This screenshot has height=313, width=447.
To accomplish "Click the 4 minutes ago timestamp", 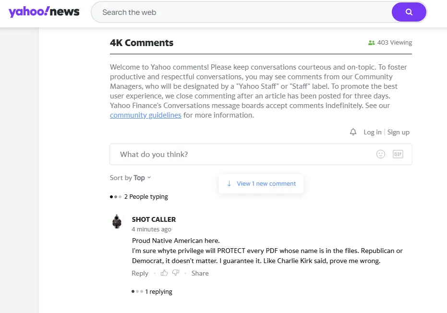I will (x=151, y=229).
